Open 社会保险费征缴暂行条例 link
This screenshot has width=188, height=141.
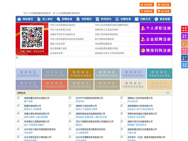[107, 49]
